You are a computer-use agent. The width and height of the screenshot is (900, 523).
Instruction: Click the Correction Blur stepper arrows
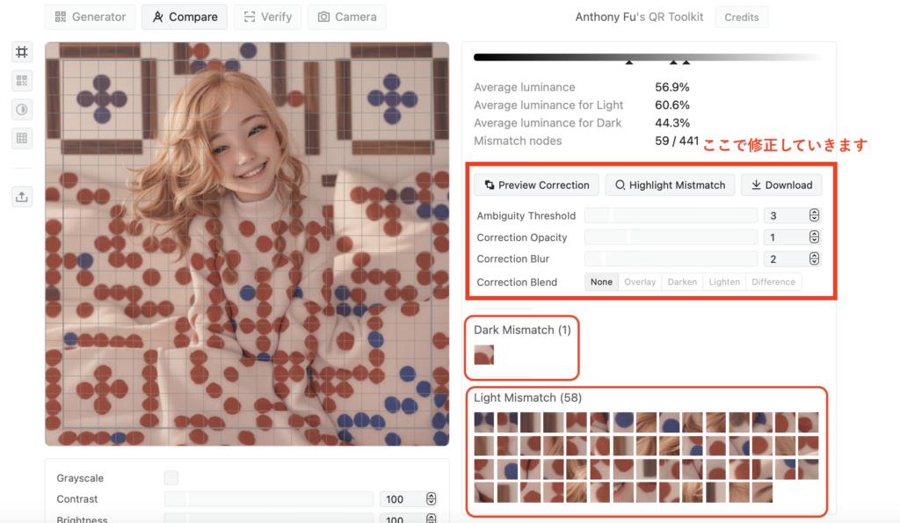tap(814, 259)
